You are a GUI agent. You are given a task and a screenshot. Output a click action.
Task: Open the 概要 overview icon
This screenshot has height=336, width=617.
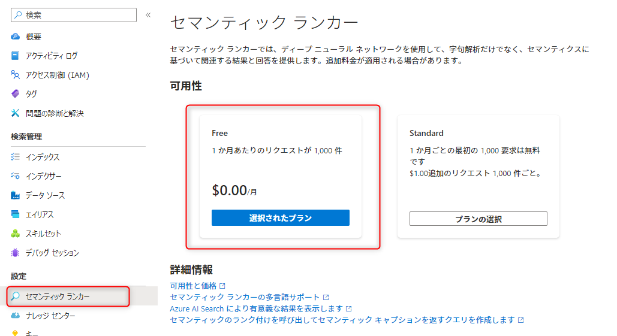(x=16, y=37)
